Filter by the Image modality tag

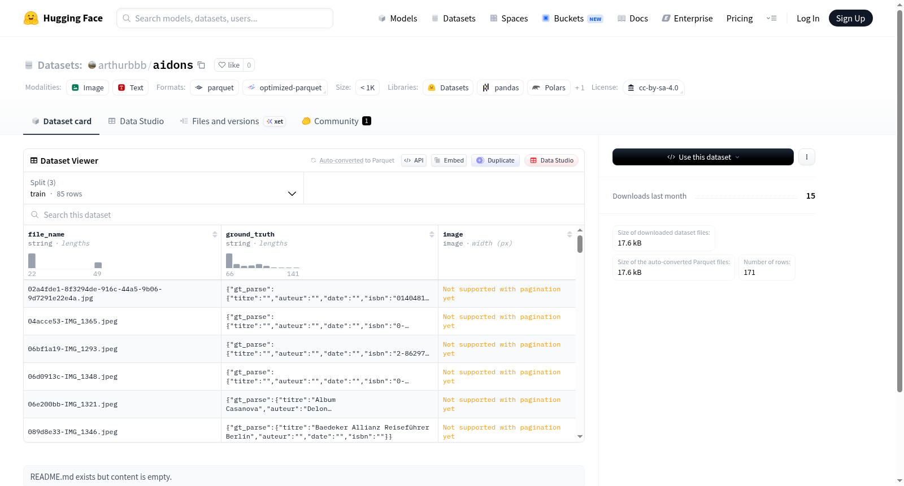88,87
